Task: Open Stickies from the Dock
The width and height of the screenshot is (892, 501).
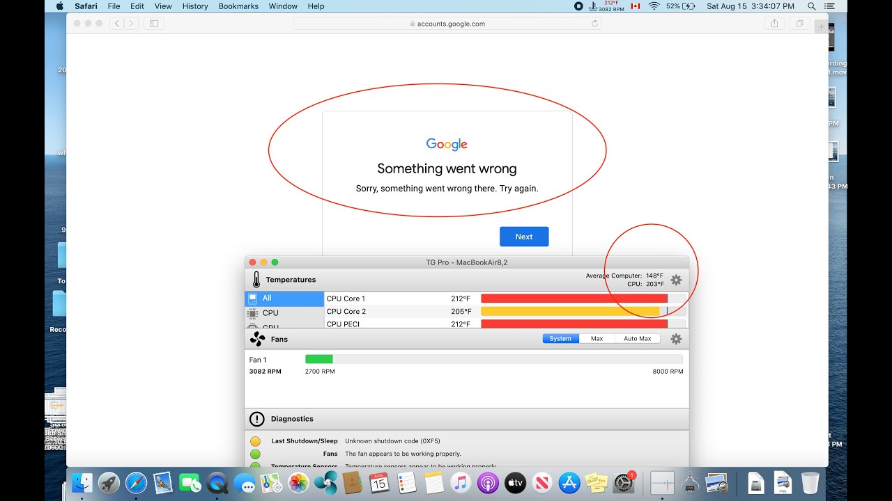Action: pos(595,482)
